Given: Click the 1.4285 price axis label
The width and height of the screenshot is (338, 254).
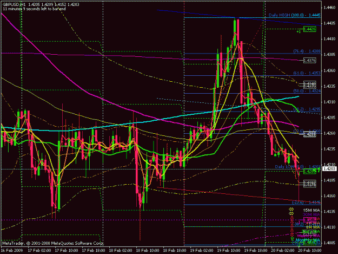Looking at the screenshot, I should point(329,118).
